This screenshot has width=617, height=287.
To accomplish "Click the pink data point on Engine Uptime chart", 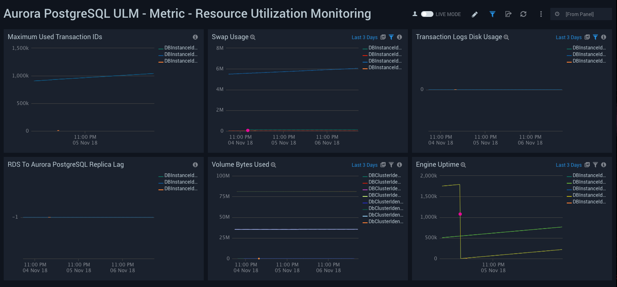I will (x=460, y=214).
